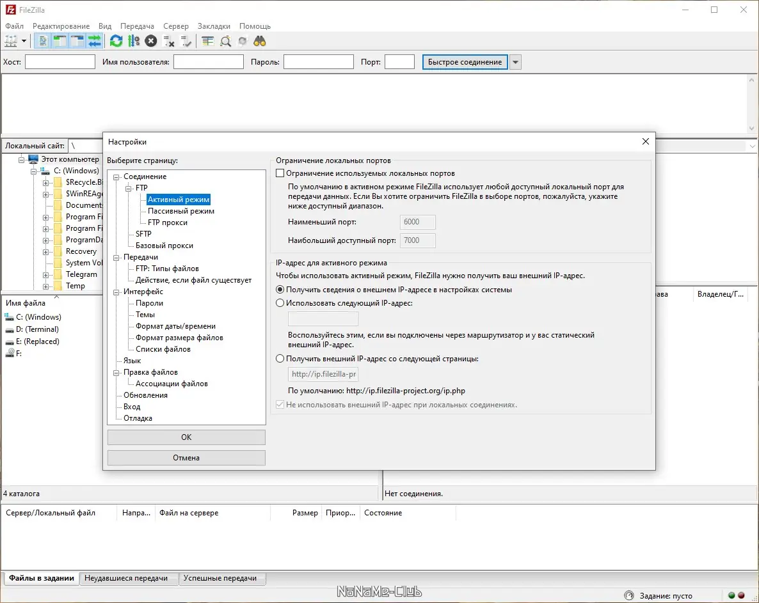
Task: Click FileZilla logo in title bar
Action: coord(10,10)
